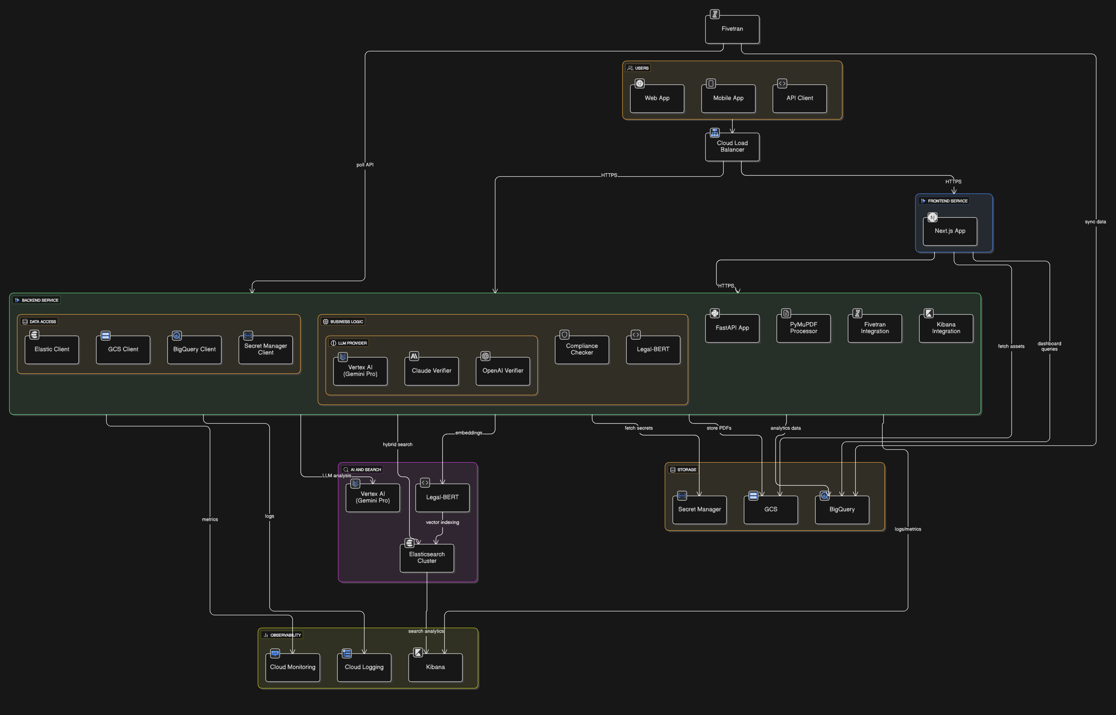
Task: Click the Next.js icon on Next.js App
Action: (932, 217)
